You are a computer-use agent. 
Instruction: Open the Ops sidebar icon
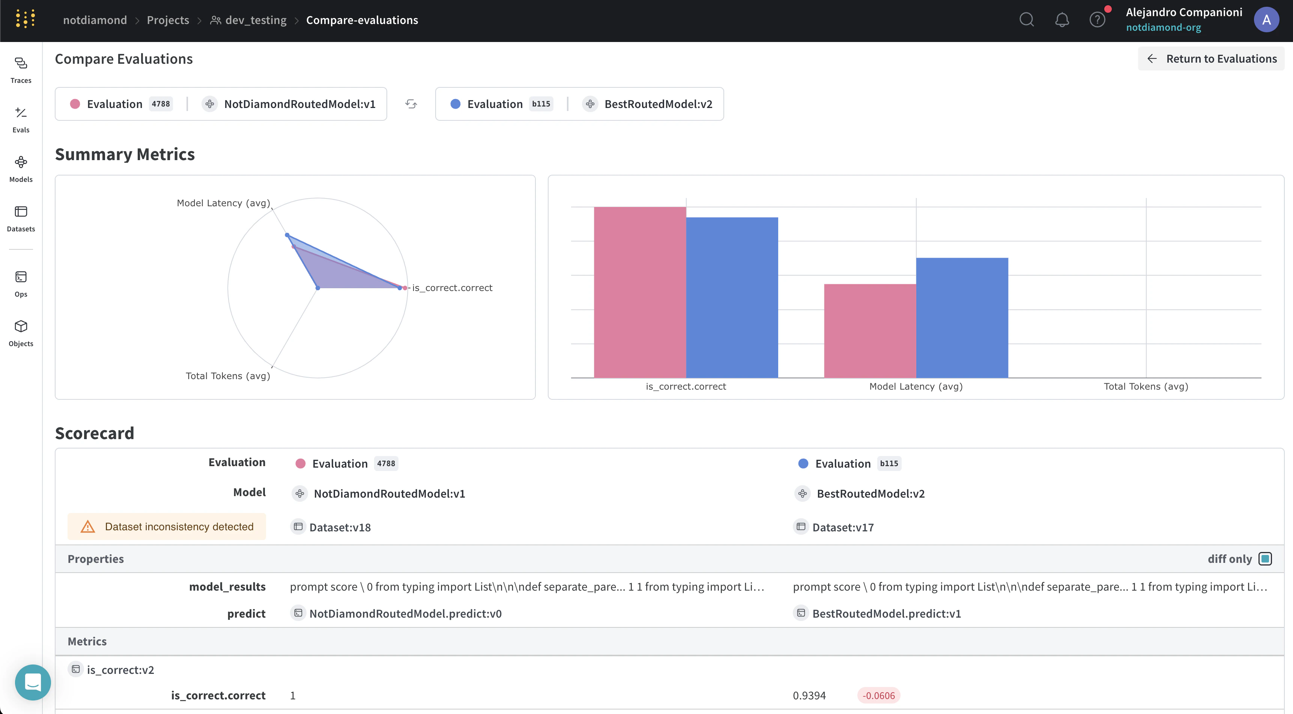pos(21,283)
